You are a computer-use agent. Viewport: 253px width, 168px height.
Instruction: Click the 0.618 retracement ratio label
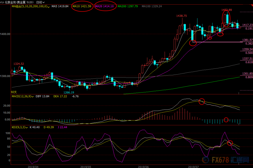[x=249, y=62]
